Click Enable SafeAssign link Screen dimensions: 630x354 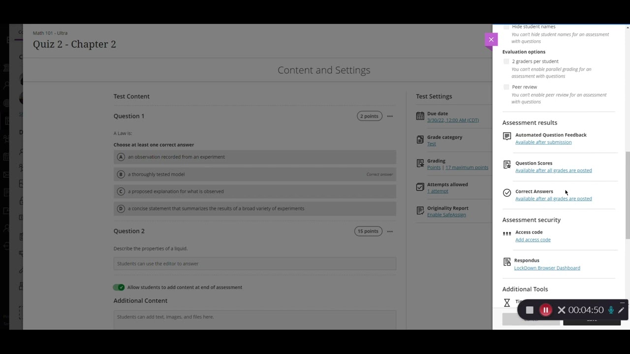446,214
